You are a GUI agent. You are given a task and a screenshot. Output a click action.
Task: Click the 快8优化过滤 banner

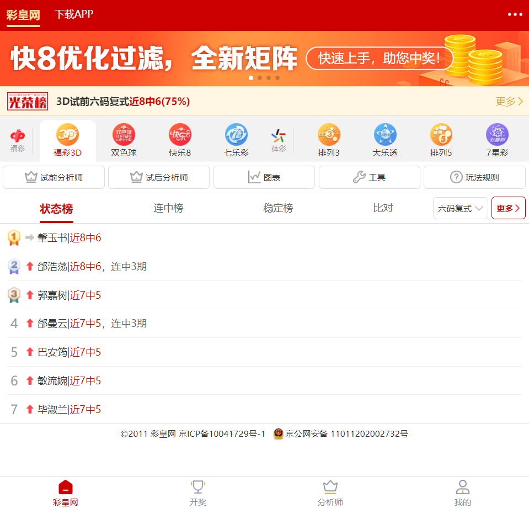pyautogui.click(x=265, y=59)
